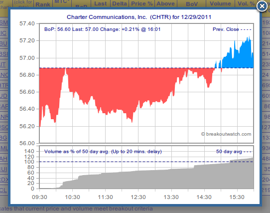Click the 60 volume axis label
This screenshot has width=270, height=213.
(x=31, y=173)
